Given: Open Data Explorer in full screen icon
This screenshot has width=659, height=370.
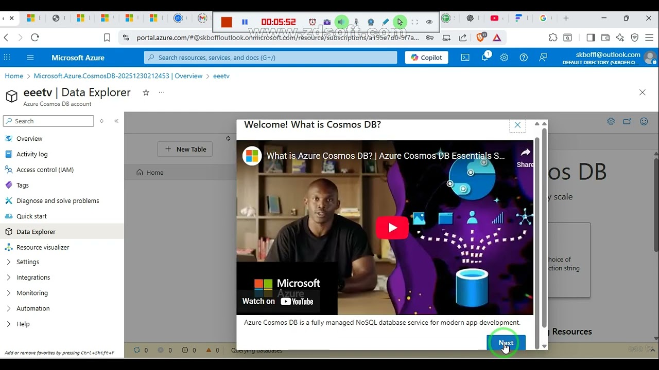Looking at the screenshot, I should (x=627, y=122).
